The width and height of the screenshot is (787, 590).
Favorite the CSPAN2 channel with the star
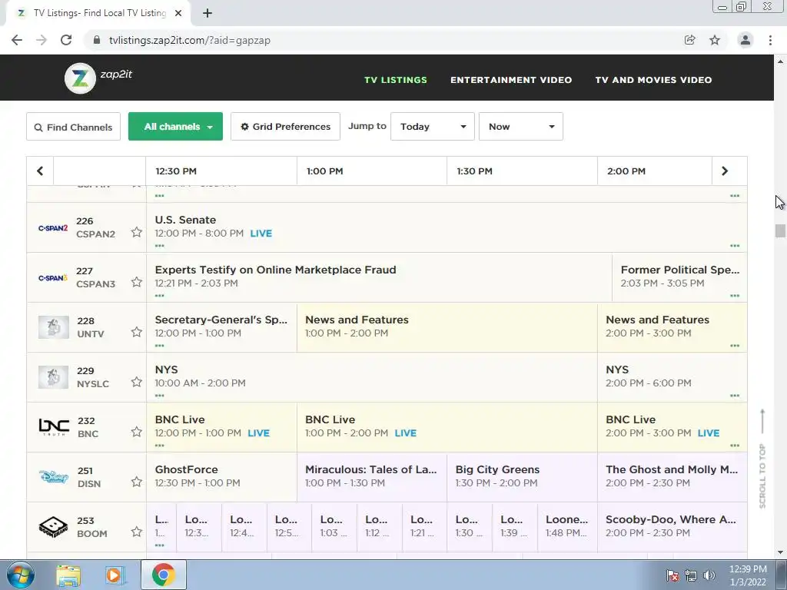click(x=137, y=232)
